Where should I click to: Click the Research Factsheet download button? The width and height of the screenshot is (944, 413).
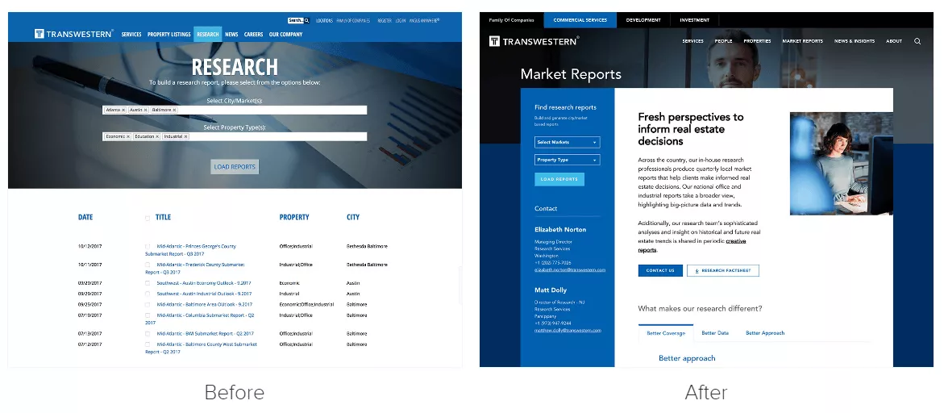pos(723,271)
